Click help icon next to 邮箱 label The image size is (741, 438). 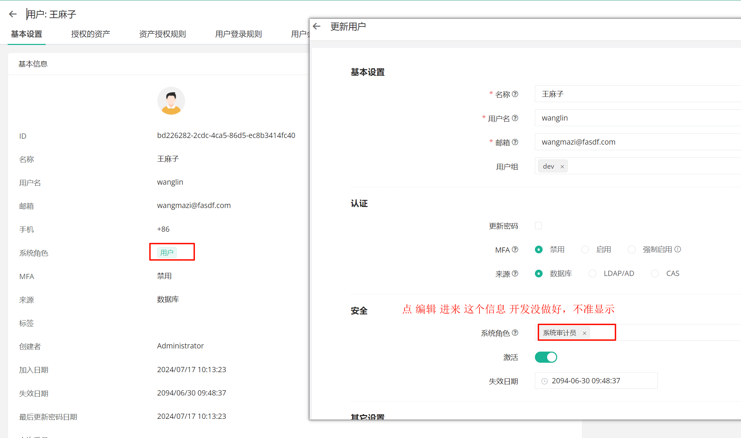click(515, 142)
